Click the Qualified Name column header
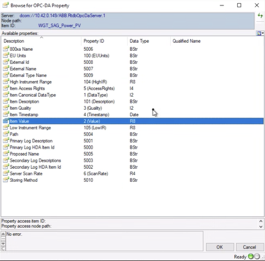265x261 pixels. [186, 41]
